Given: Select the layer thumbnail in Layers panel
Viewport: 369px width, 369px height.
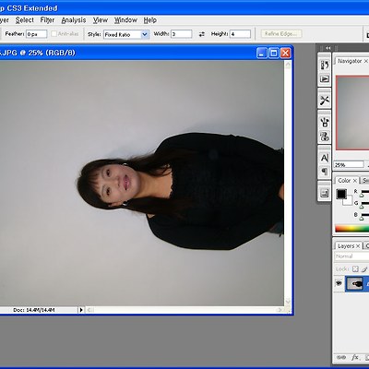Looking at the screenshot, I should (x=354, y=283).
